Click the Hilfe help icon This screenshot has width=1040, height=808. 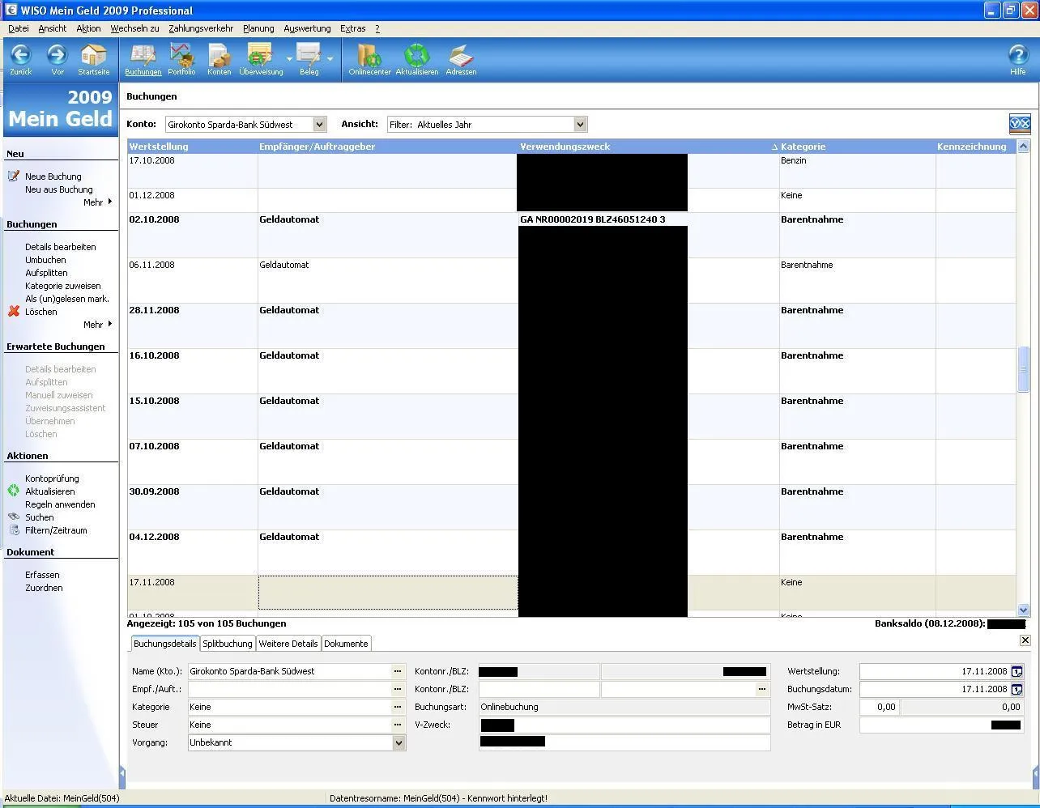click(1017, 57)
